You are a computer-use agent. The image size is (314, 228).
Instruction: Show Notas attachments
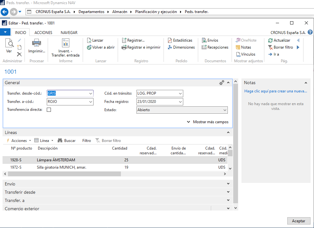pos(243,47)
